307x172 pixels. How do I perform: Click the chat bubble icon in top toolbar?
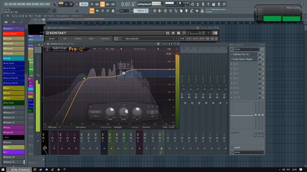(224, 4)
